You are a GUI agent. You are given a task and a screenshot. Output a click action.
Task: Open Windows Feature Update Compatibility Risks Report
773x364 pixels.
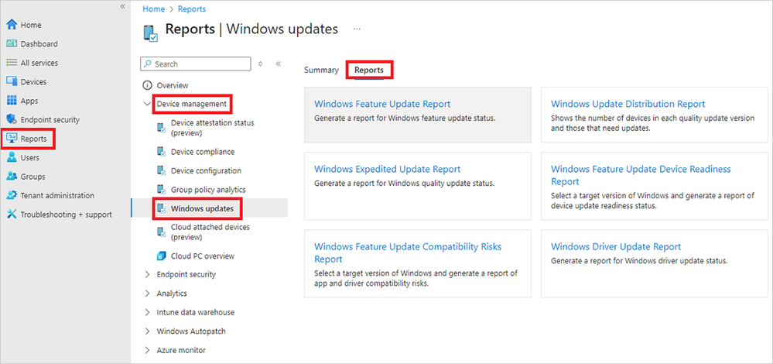click(x=408, y=252)
